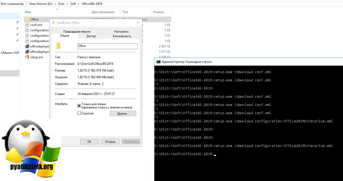Expand chevron after 'Distr' in address path
Screen dimensions: 343x181
67,4
